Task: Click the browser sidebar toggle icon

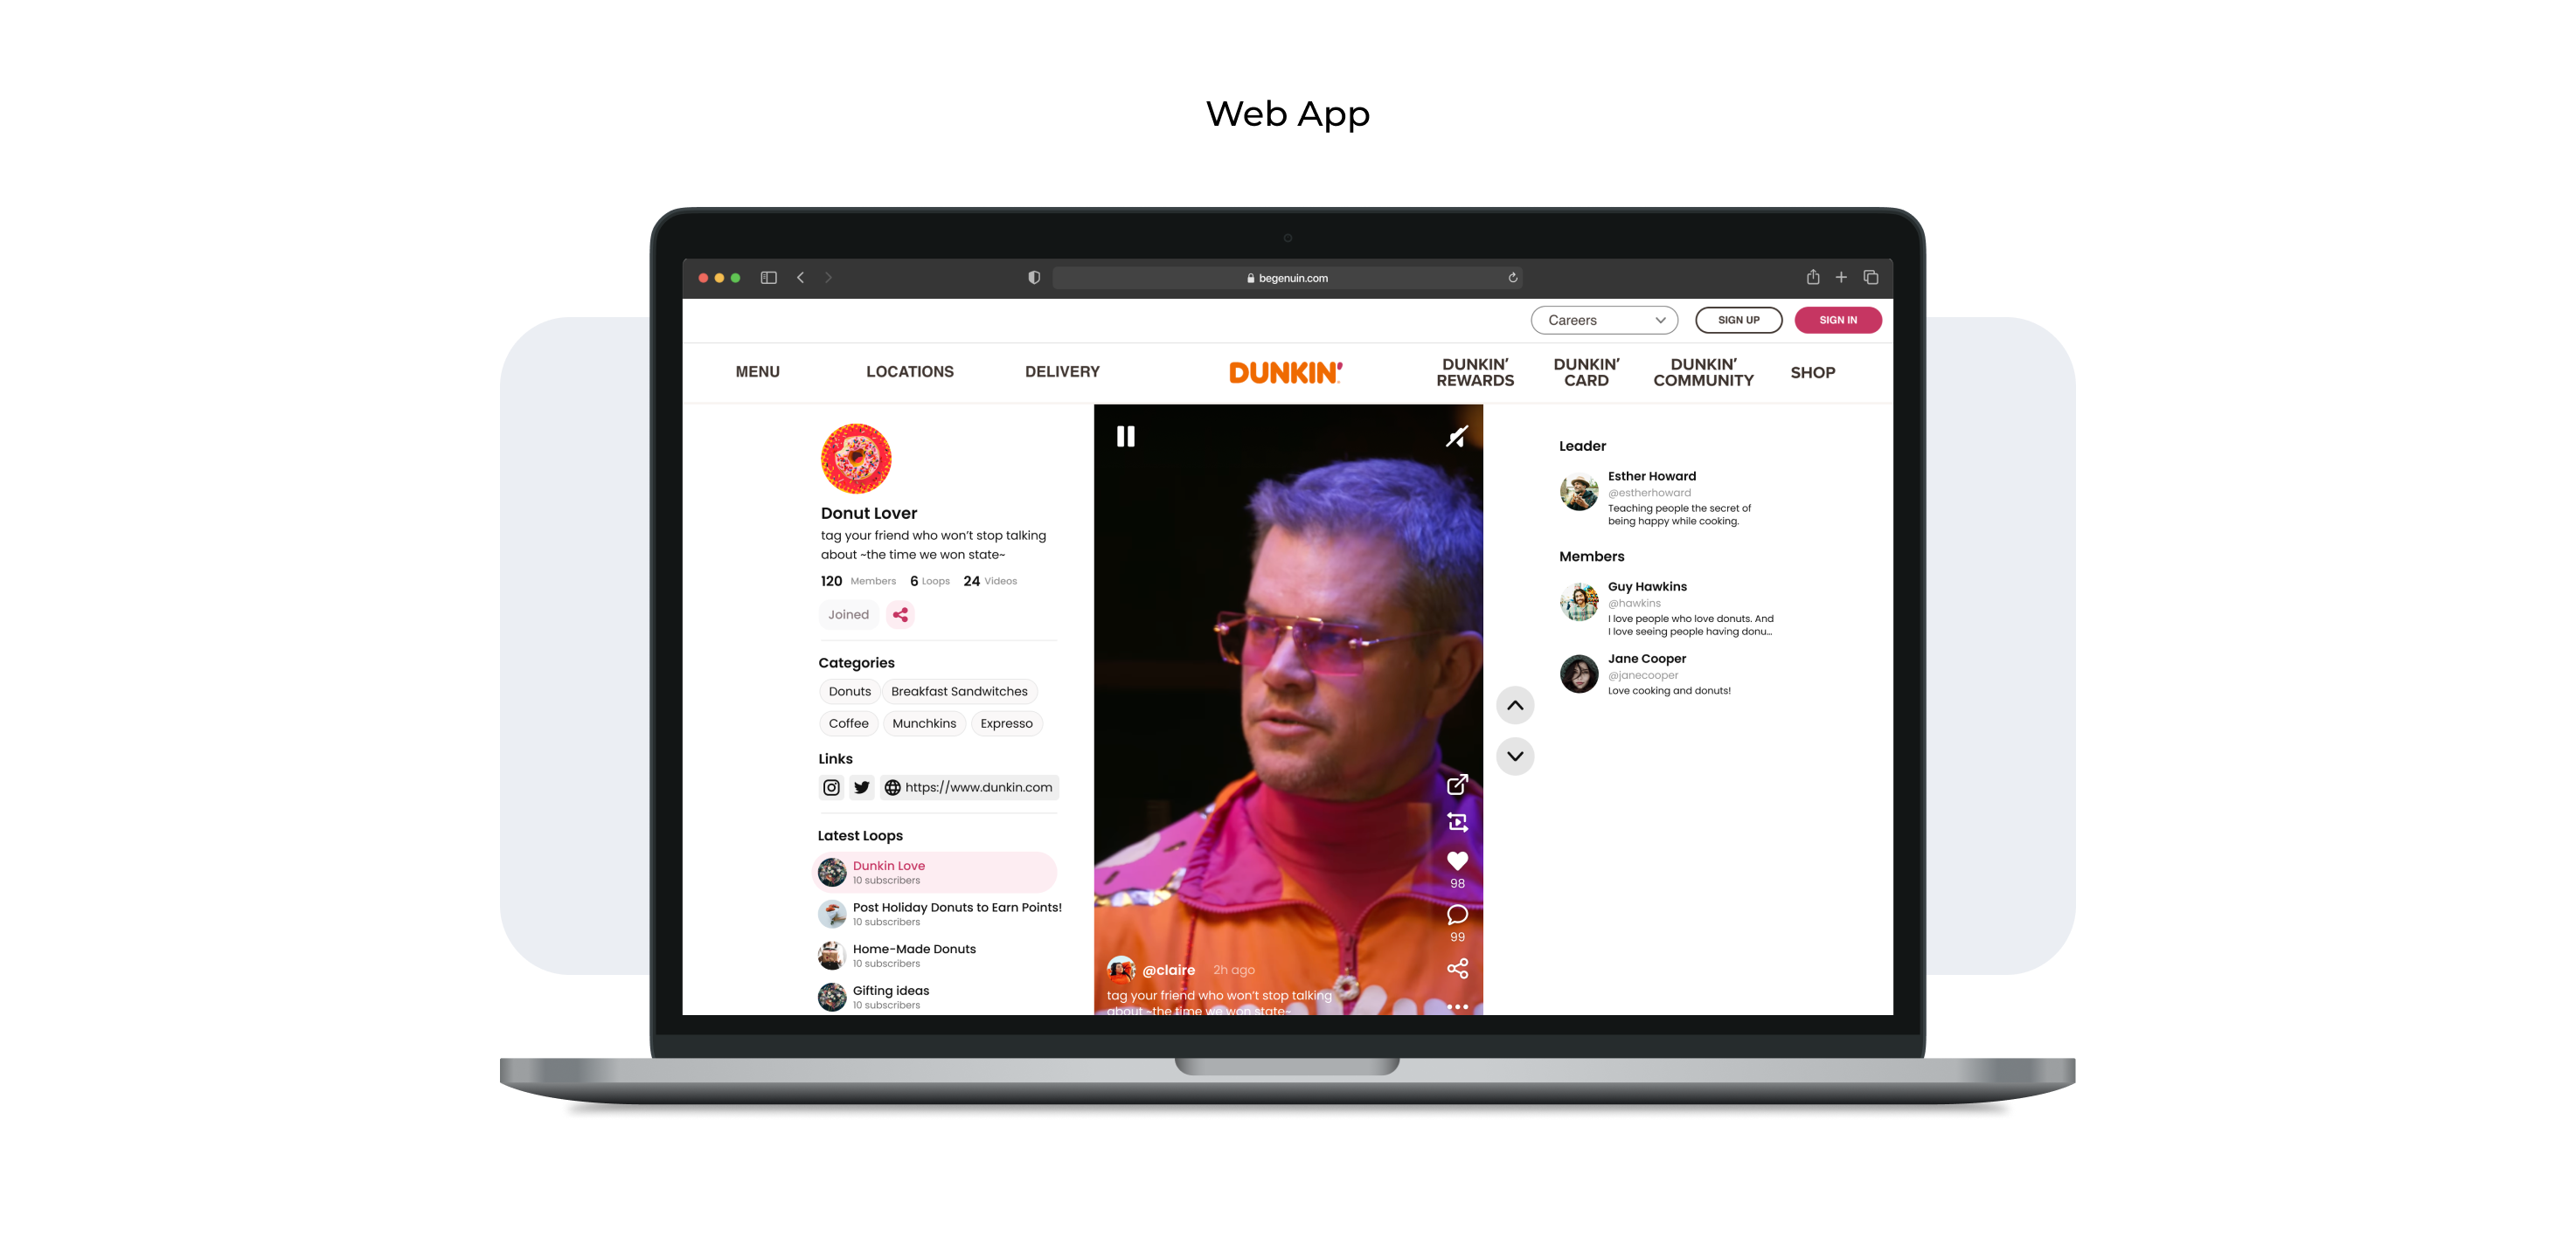Action: (x=768, y=278)
